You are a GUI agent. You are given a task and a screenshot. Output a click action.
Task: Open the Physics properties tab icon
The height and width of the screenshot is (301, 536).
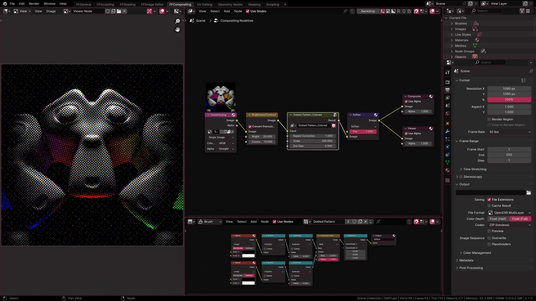click(447, 147)
